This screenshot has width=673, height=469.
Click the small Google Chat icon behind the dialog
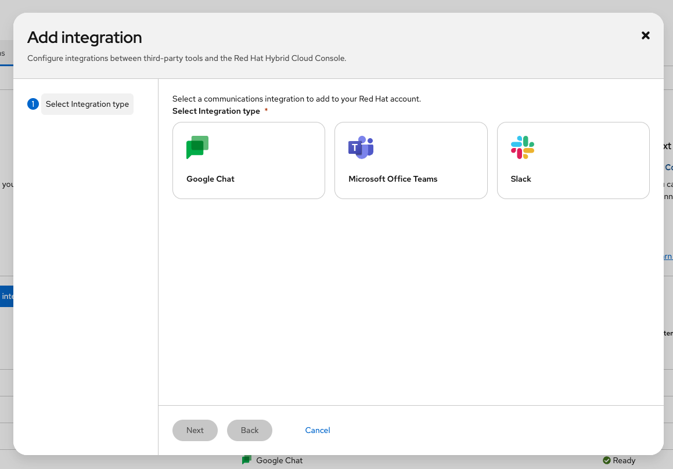(247, 460)
